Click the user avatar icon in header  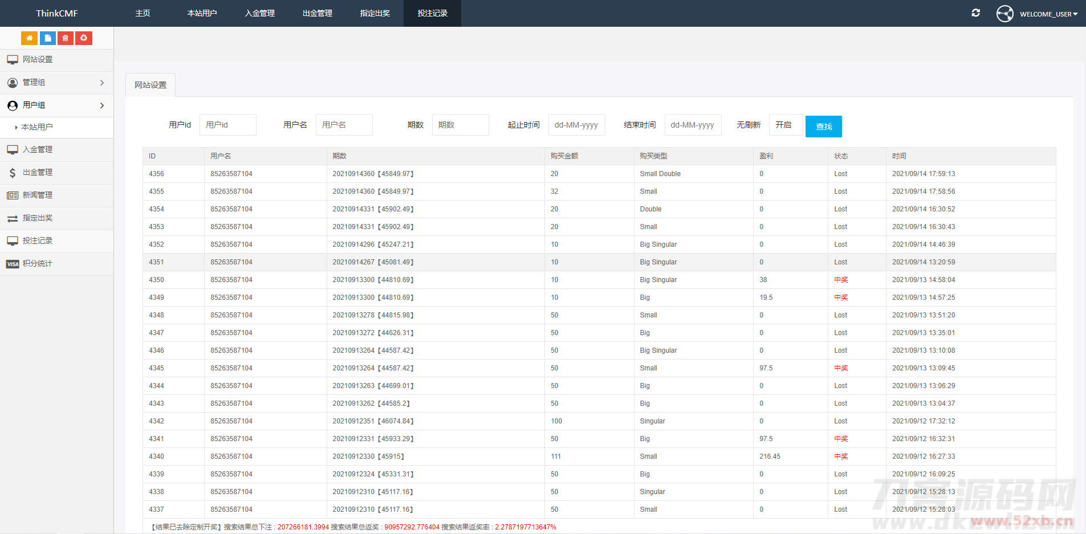click(1004, 14)
